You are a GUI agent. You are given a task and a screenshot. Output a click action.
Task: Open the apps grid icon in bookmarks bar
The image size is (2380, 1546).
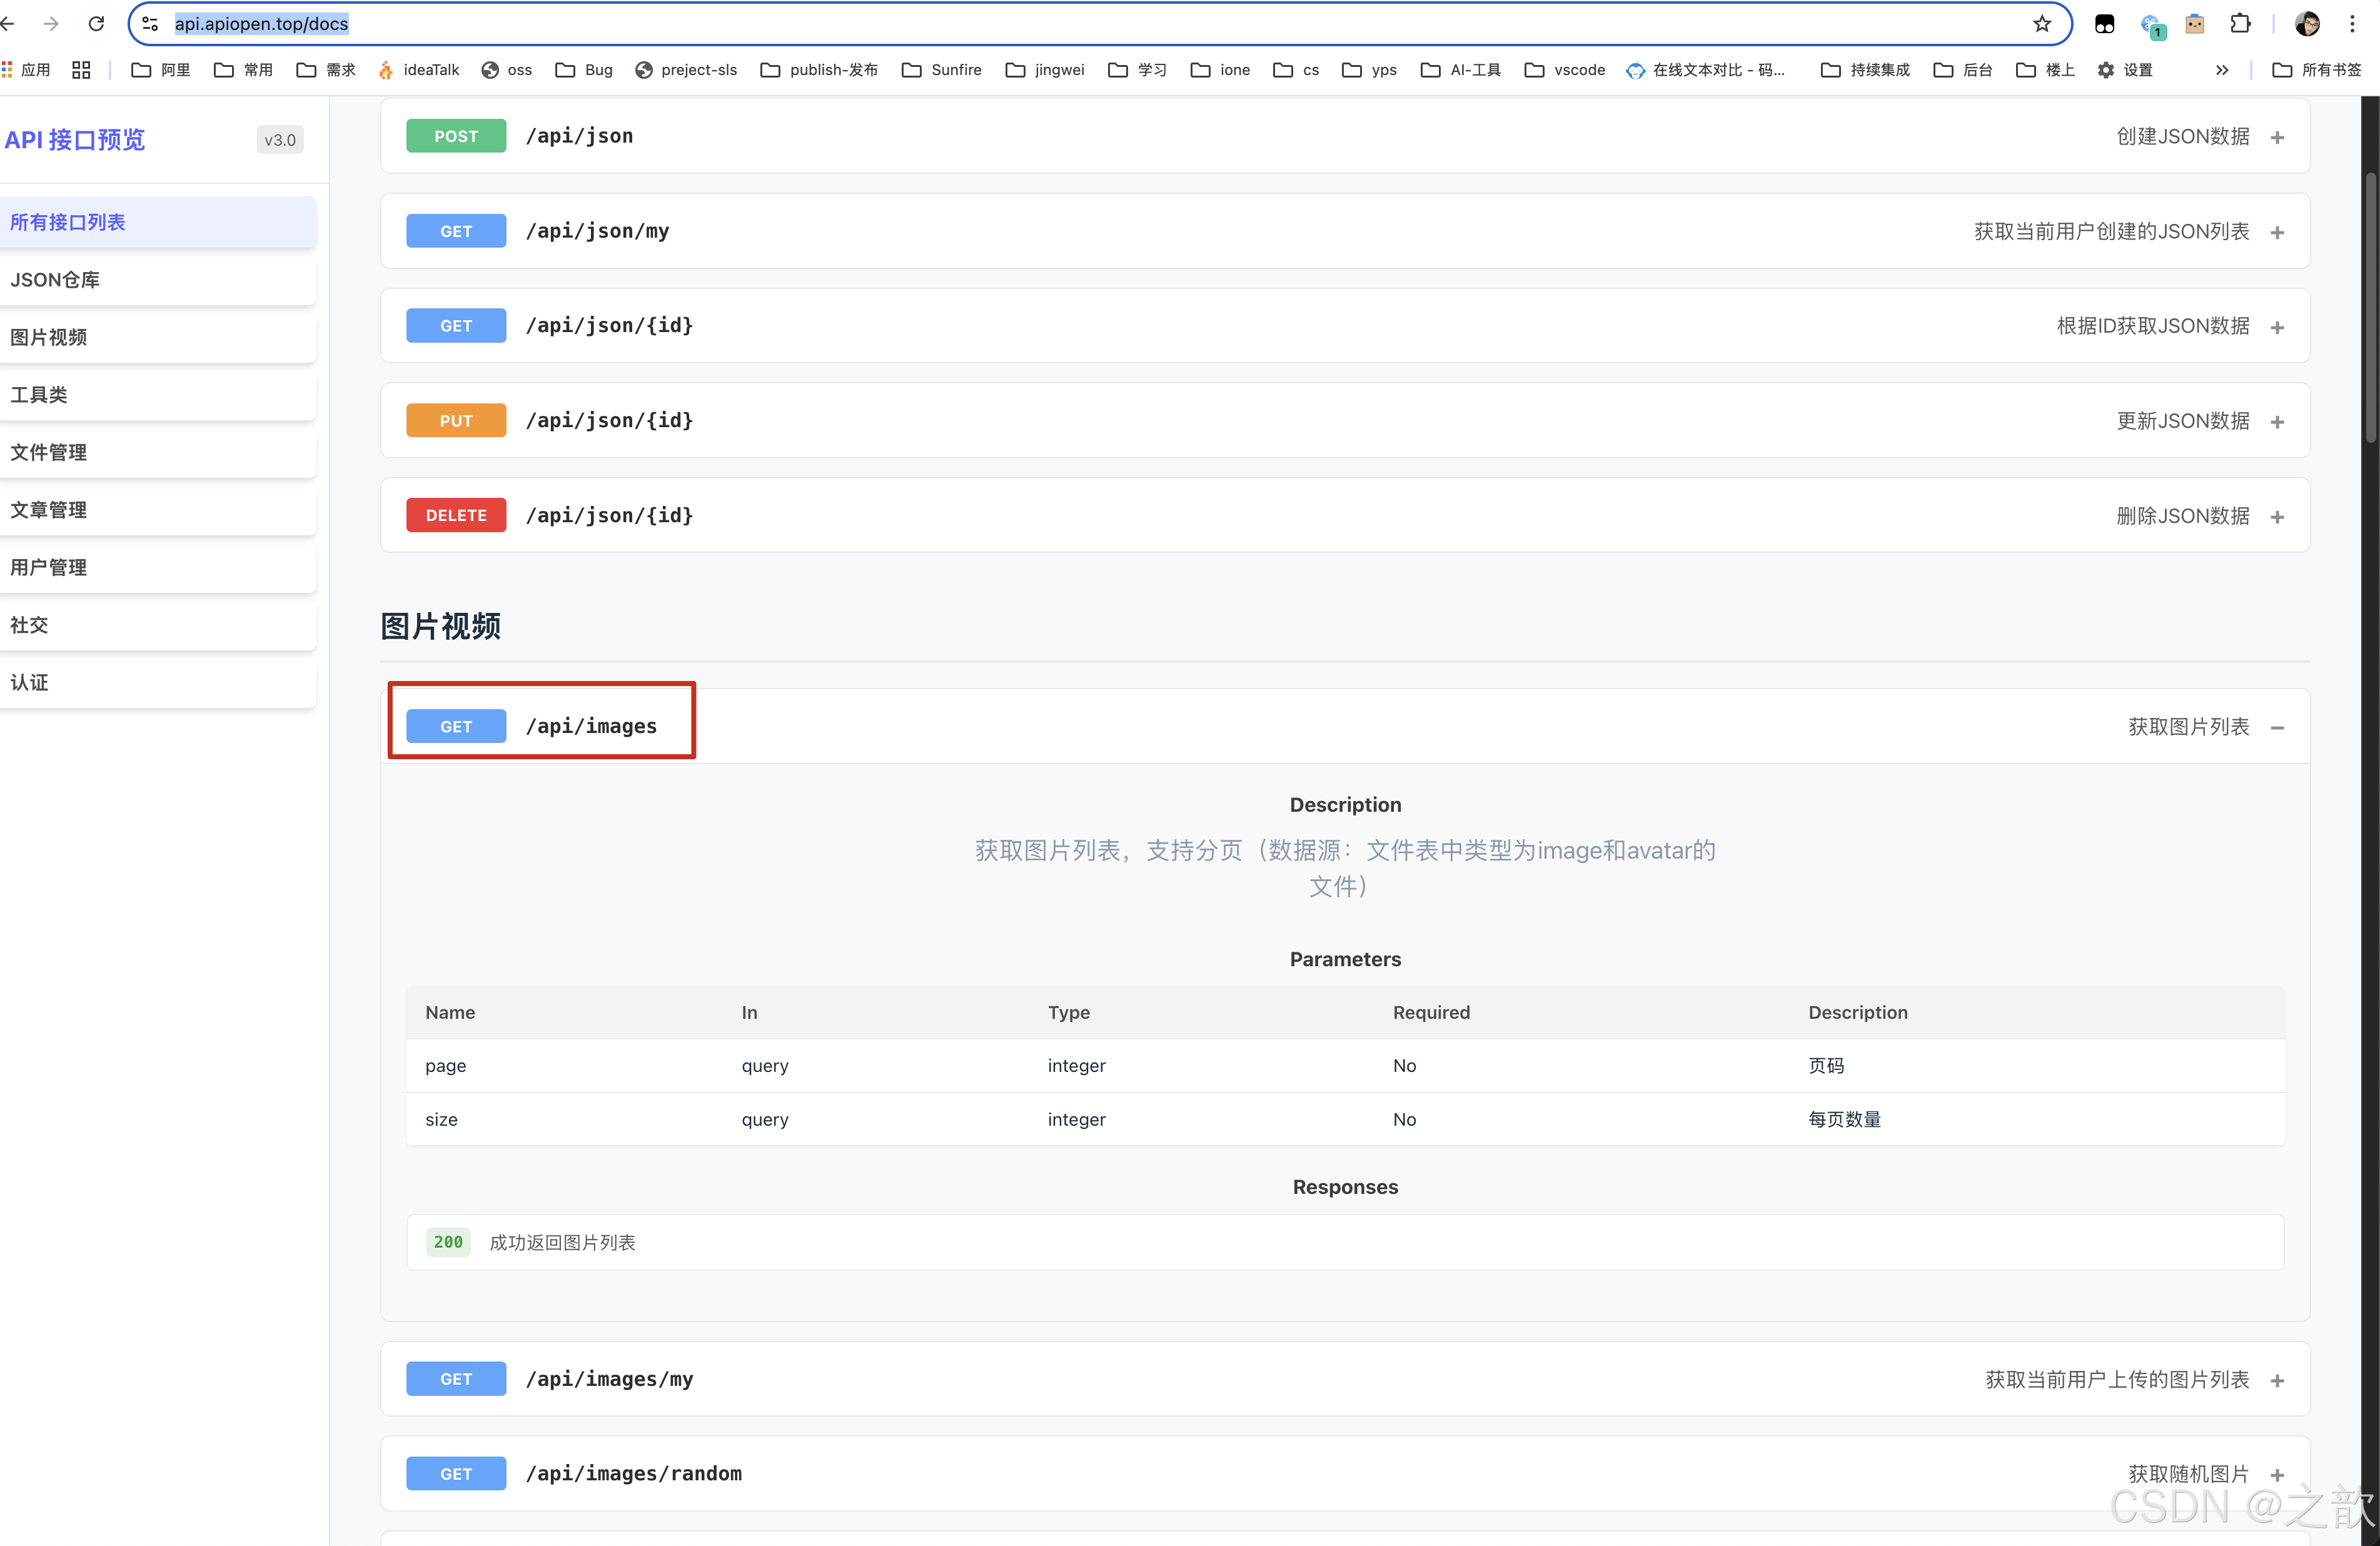click(81, 69)
